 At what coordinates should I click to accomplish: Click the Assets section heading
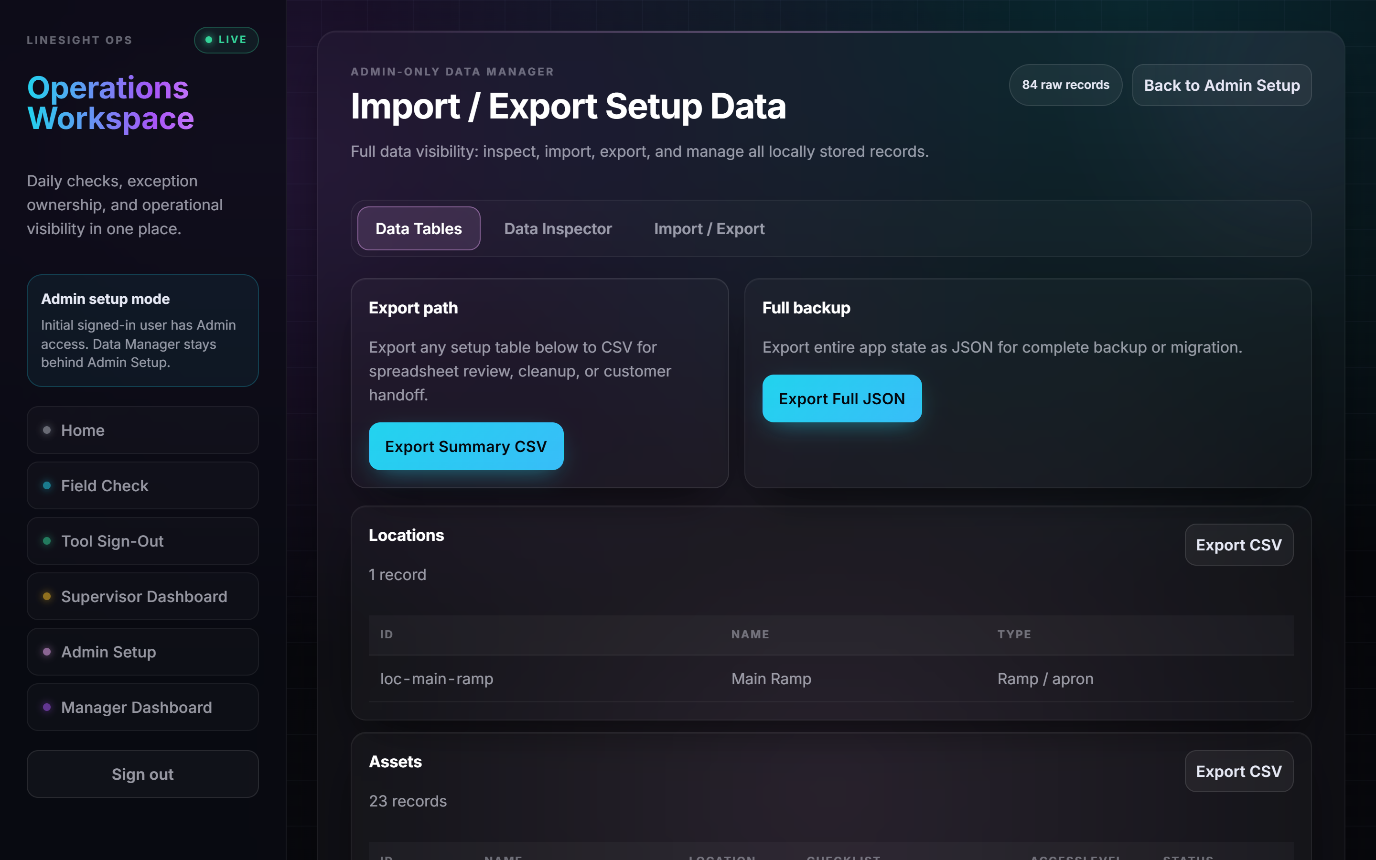coord(395,762)
